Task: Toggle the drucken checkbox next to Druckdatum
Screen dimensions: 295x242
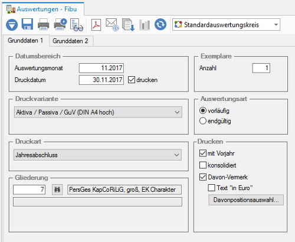Action: (x=132, y=80)
